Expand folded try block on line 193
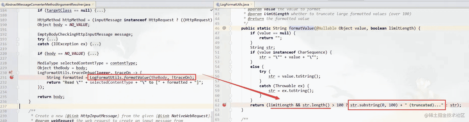 (x=18, y=39)
